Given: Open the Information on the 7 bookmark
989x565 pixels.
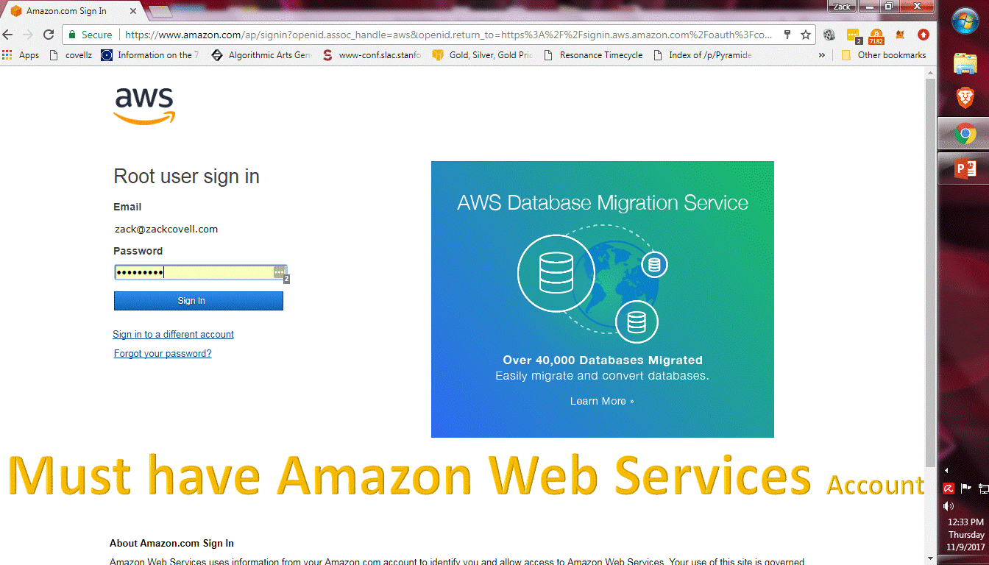Looking at the screenshot, I should 150,55.
